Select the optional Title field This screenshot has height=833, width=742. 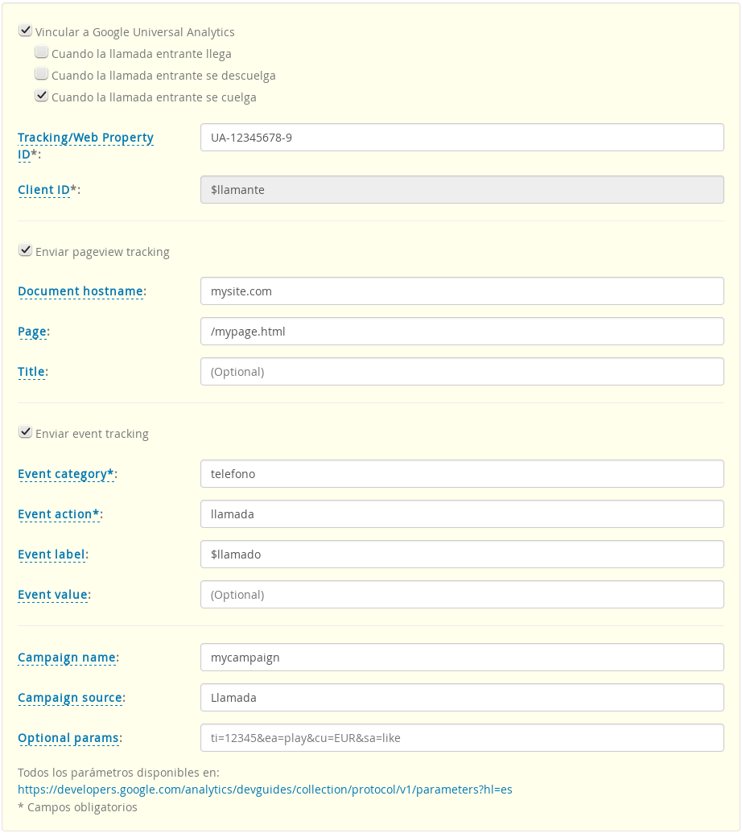462,372
